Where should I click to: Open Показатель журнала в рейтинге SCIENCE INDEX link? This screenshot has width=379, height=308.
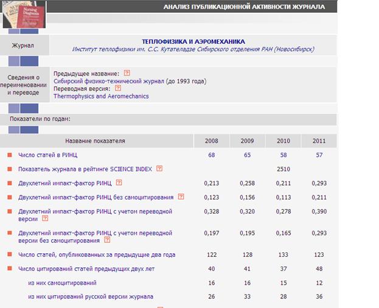[x=85, y=169]
